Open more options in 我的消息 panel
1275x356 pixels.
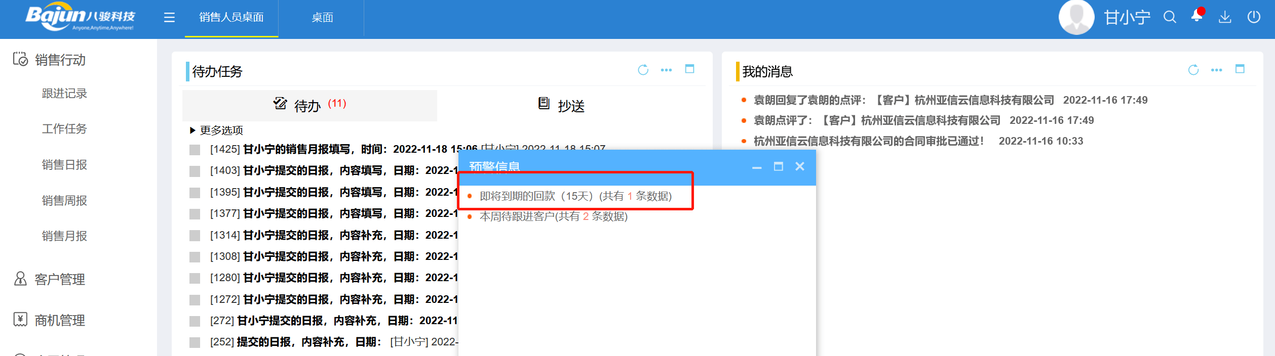[x=1216, y=70]
